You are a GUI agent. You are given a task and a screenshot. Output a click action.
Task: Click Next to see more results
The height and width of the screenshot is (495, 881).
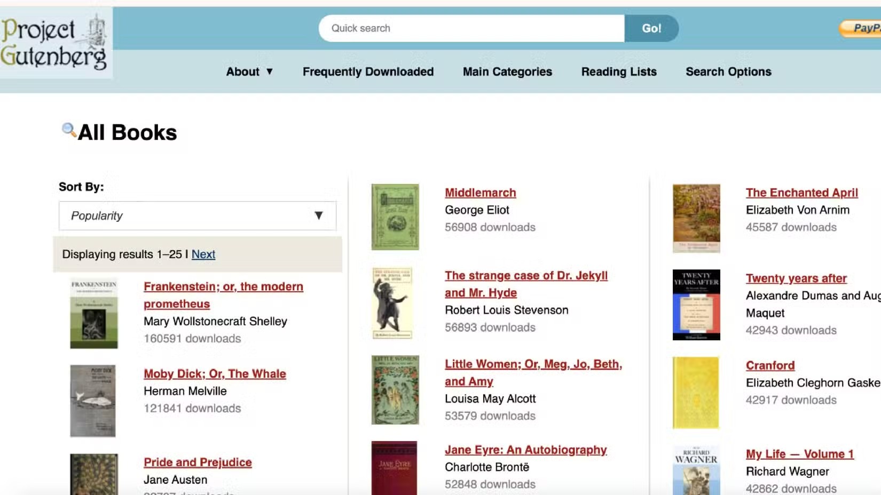(203, 254)
